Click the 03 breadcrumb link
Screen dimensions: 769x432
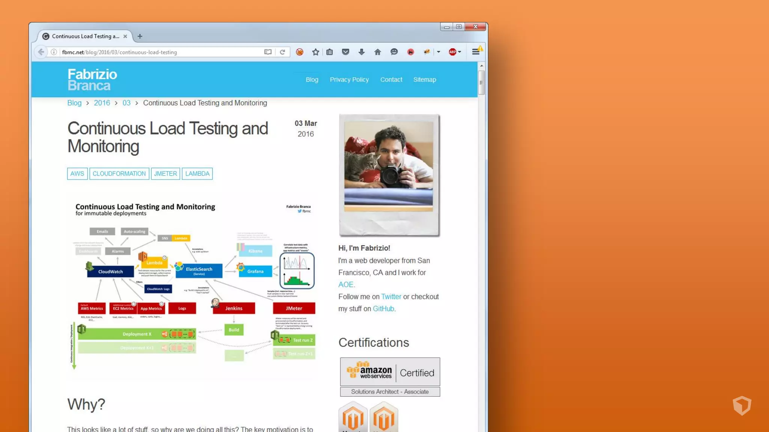(127, 103)
